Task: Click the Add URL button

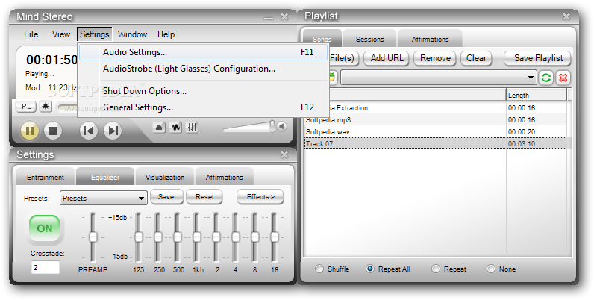Action: click(x=387, y=58)
